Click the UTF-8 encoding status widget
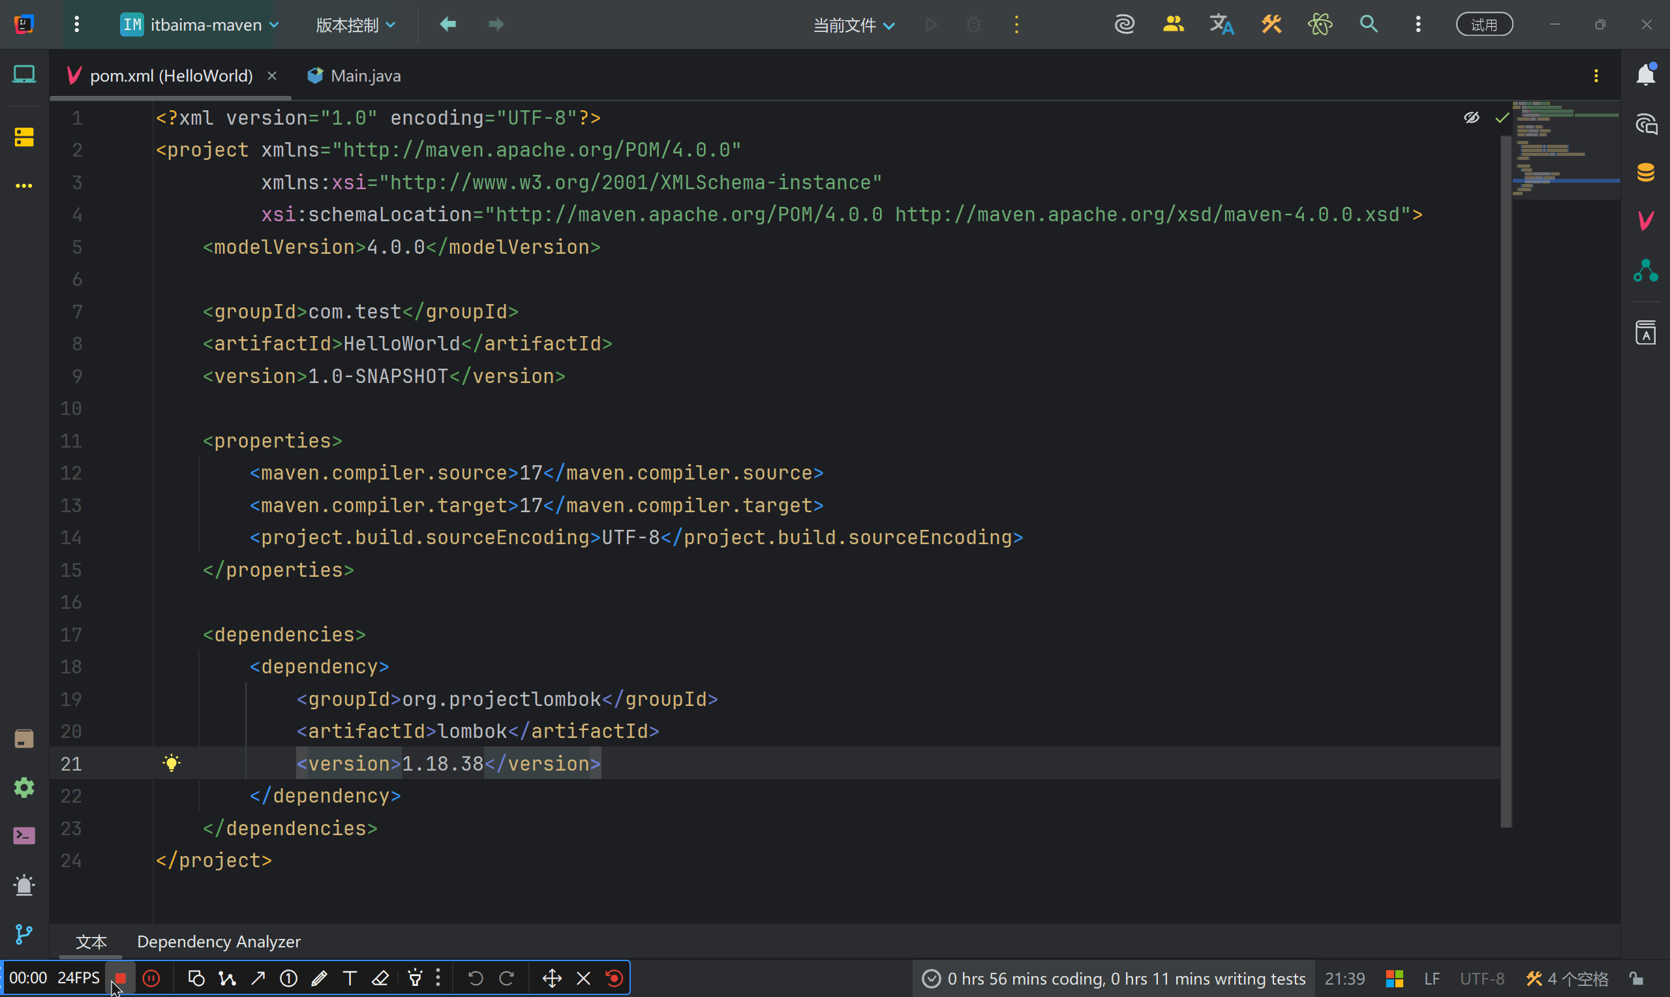 [1482, 978]
